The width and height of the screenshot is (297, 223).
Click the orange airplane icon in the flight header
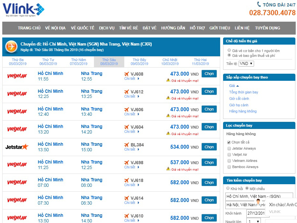click(x=11, y=47)
